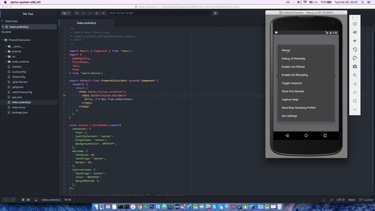Screen dimensions: 375x211
Task: Select Reload in the dev menu
Action: coord(306,50)
